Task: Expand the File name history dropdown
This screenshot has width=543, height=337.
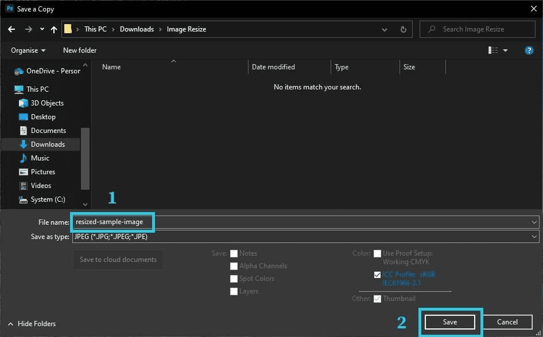Action: click(x=534, y=222)
